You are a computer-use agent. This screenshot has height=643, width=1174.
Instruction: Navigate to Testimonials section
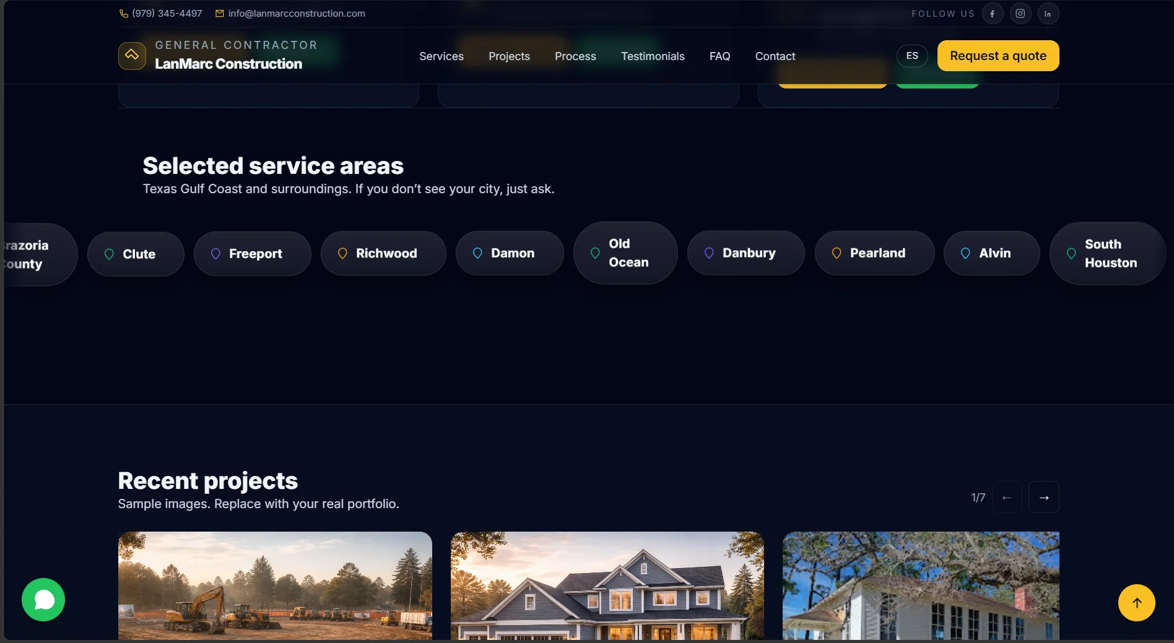point(653,56)
